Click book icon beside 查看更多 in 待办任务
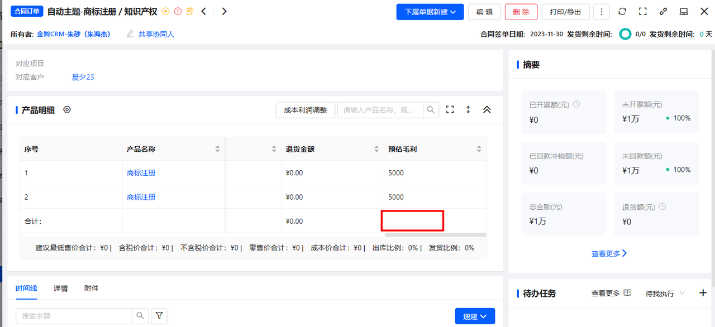 pyautogui.click(x=627, y=293)
